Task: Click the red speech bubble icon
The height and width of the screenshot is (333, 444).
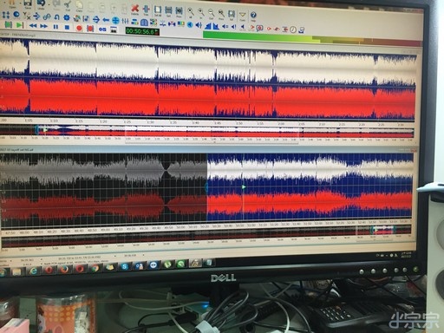Action: click(x=259, y=28)
